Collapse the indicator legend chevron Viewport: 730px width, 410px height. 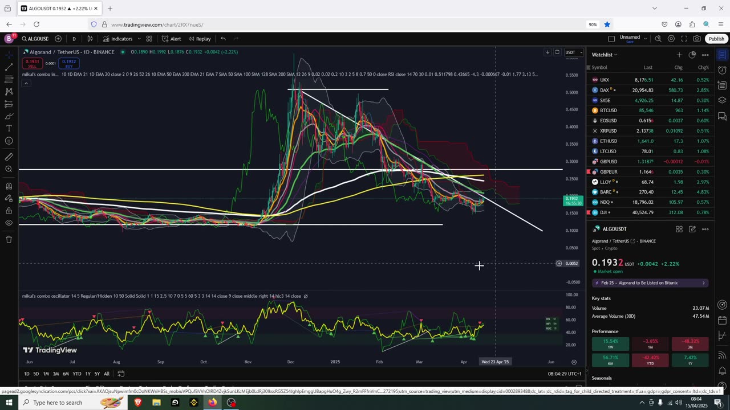[x=26, y=83]
